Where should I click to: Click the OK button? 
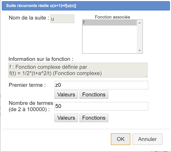click(121, 139)
